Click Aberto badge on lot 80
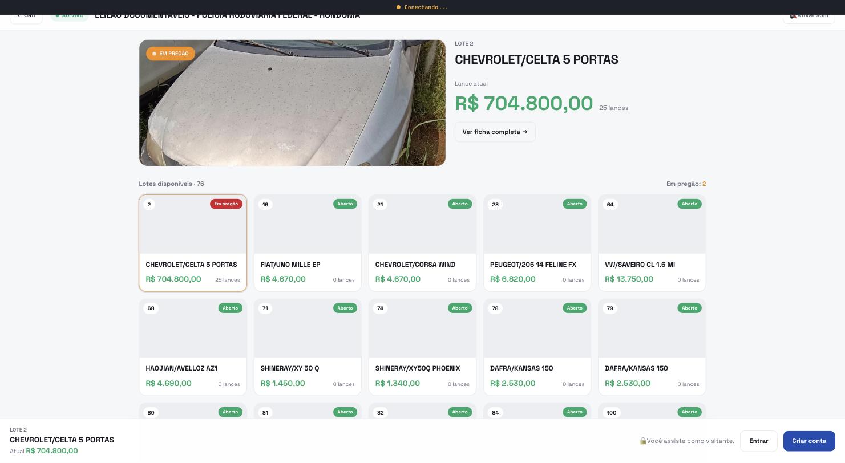Screen dimensions: 845x463 231,412
